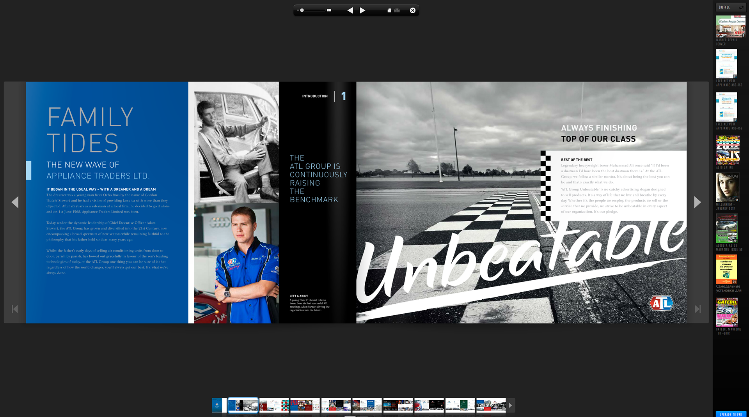Open the Auto Latino publication thumbnail
749x417 pixels.
[x=728, y=150]
